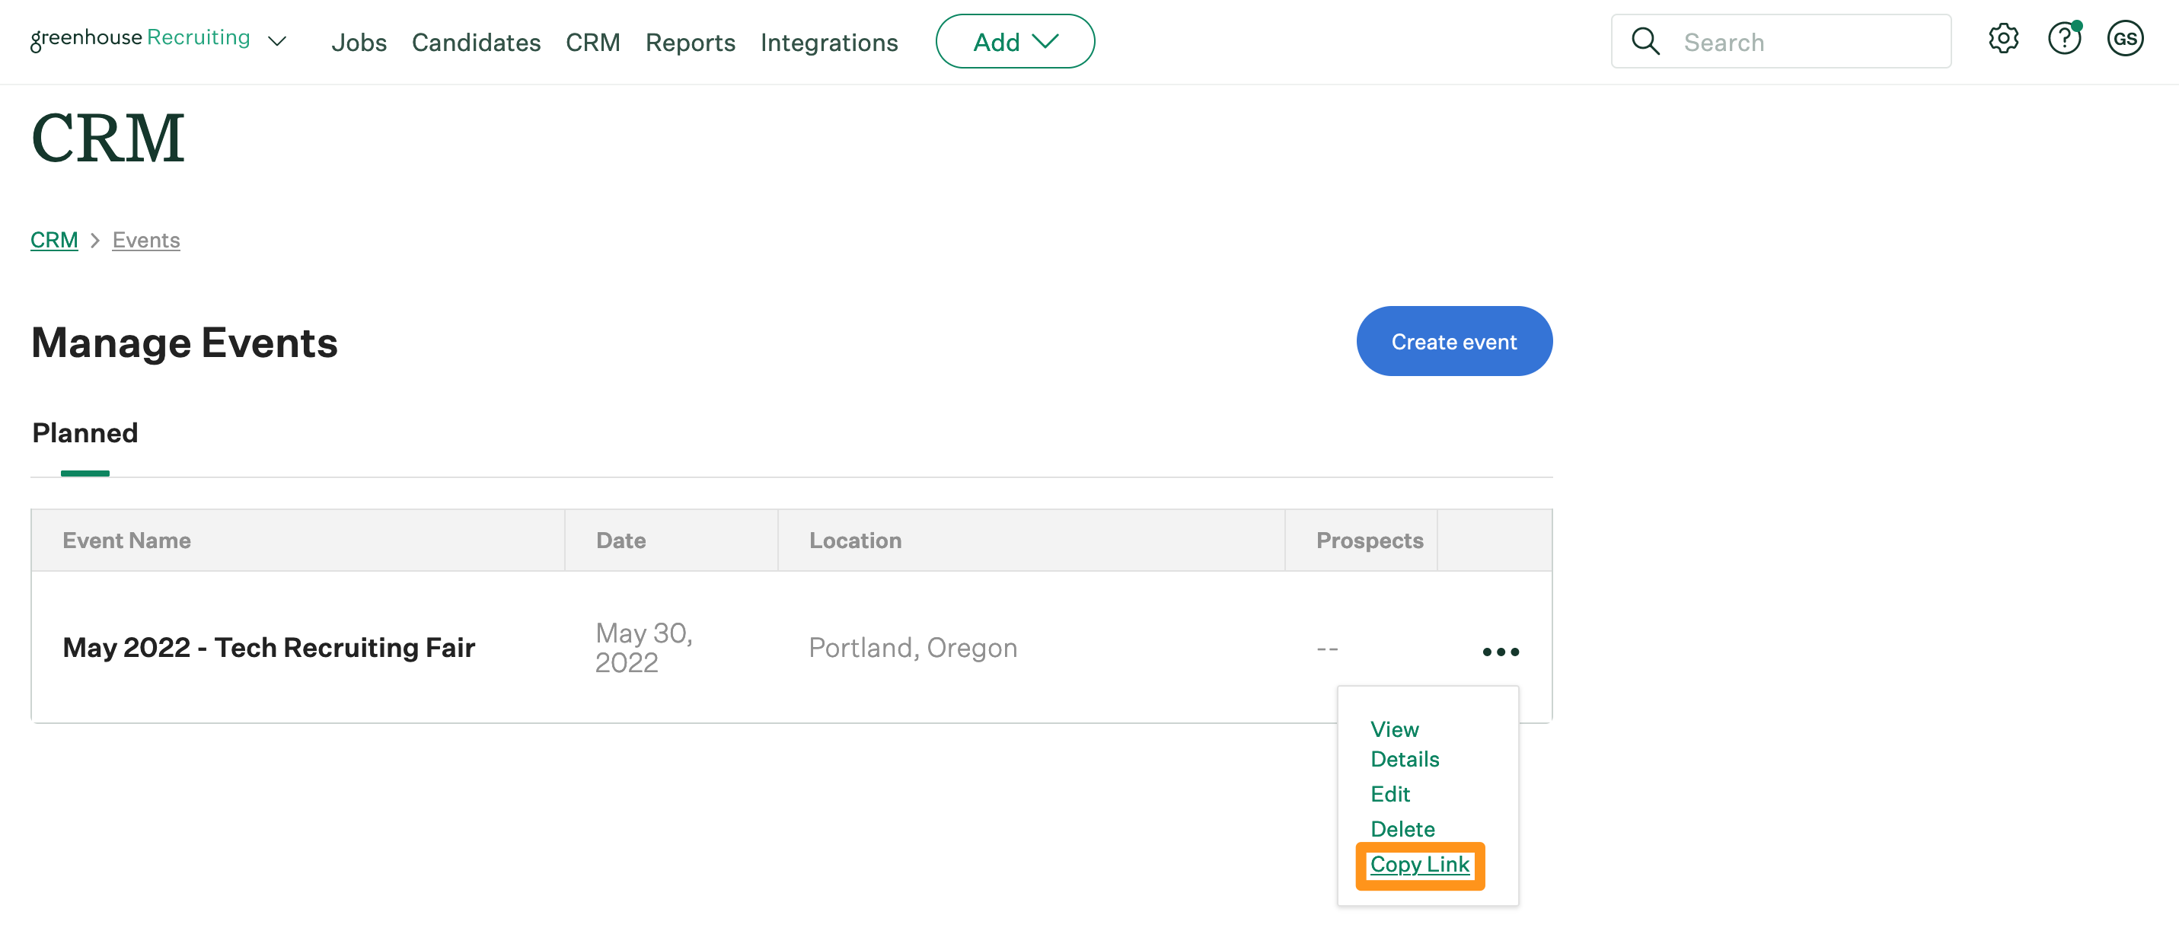This screenshot has height=947, width=2179.
Task: Click the Portland, Oregon location cell
Action: [x=913, y=648]
